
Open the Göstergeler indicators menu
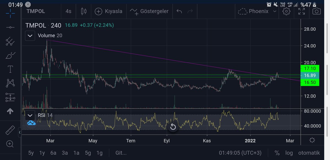149,11
